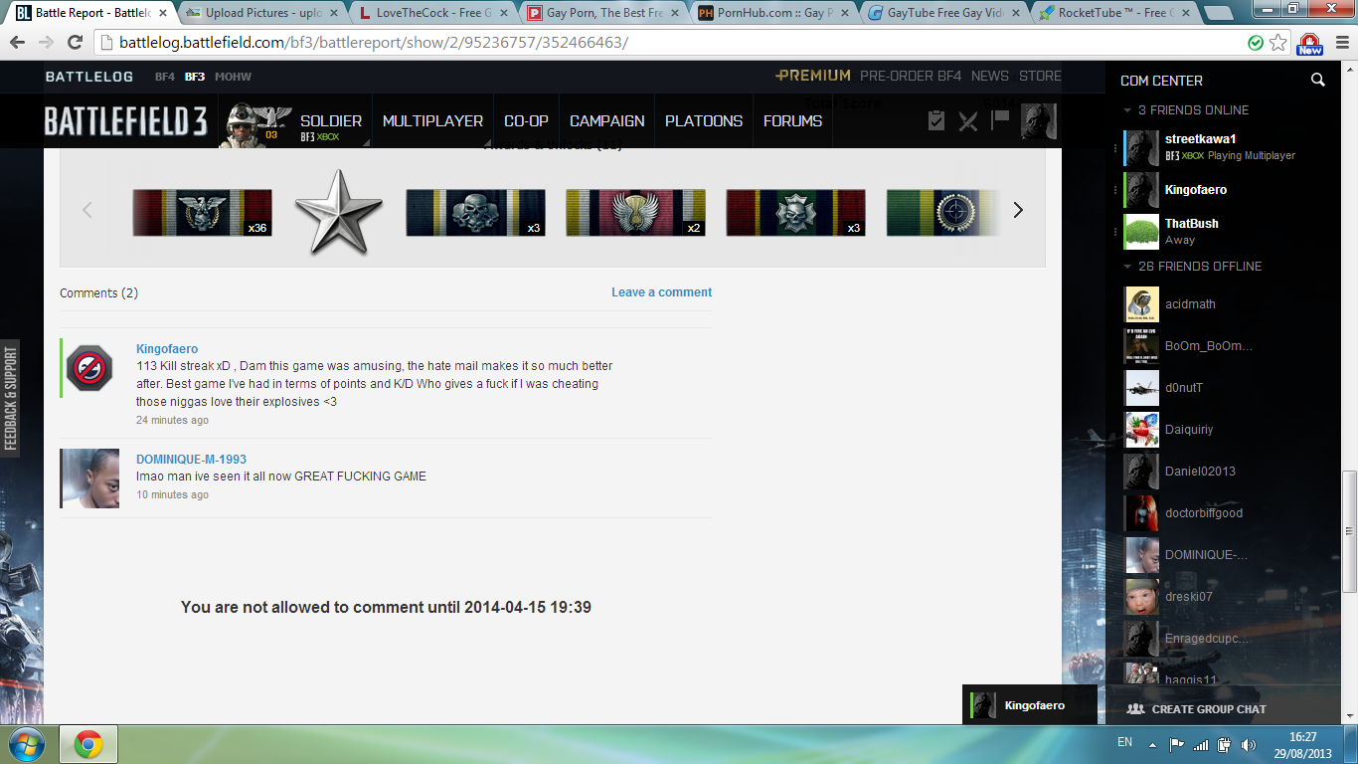Image resolution: width=1358 pixels, height=764 pixels.
Task: Open the Kingofaero chat tab at bottom
Action: tap(1030, 705)
